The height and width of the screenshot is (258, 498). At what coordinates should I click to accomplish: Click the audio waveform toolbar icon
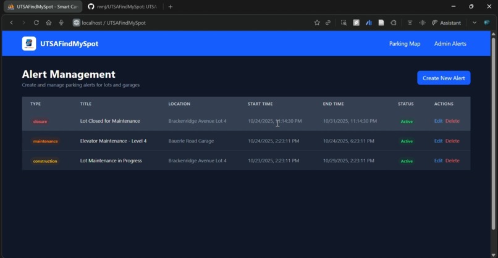tap(422, 23)
